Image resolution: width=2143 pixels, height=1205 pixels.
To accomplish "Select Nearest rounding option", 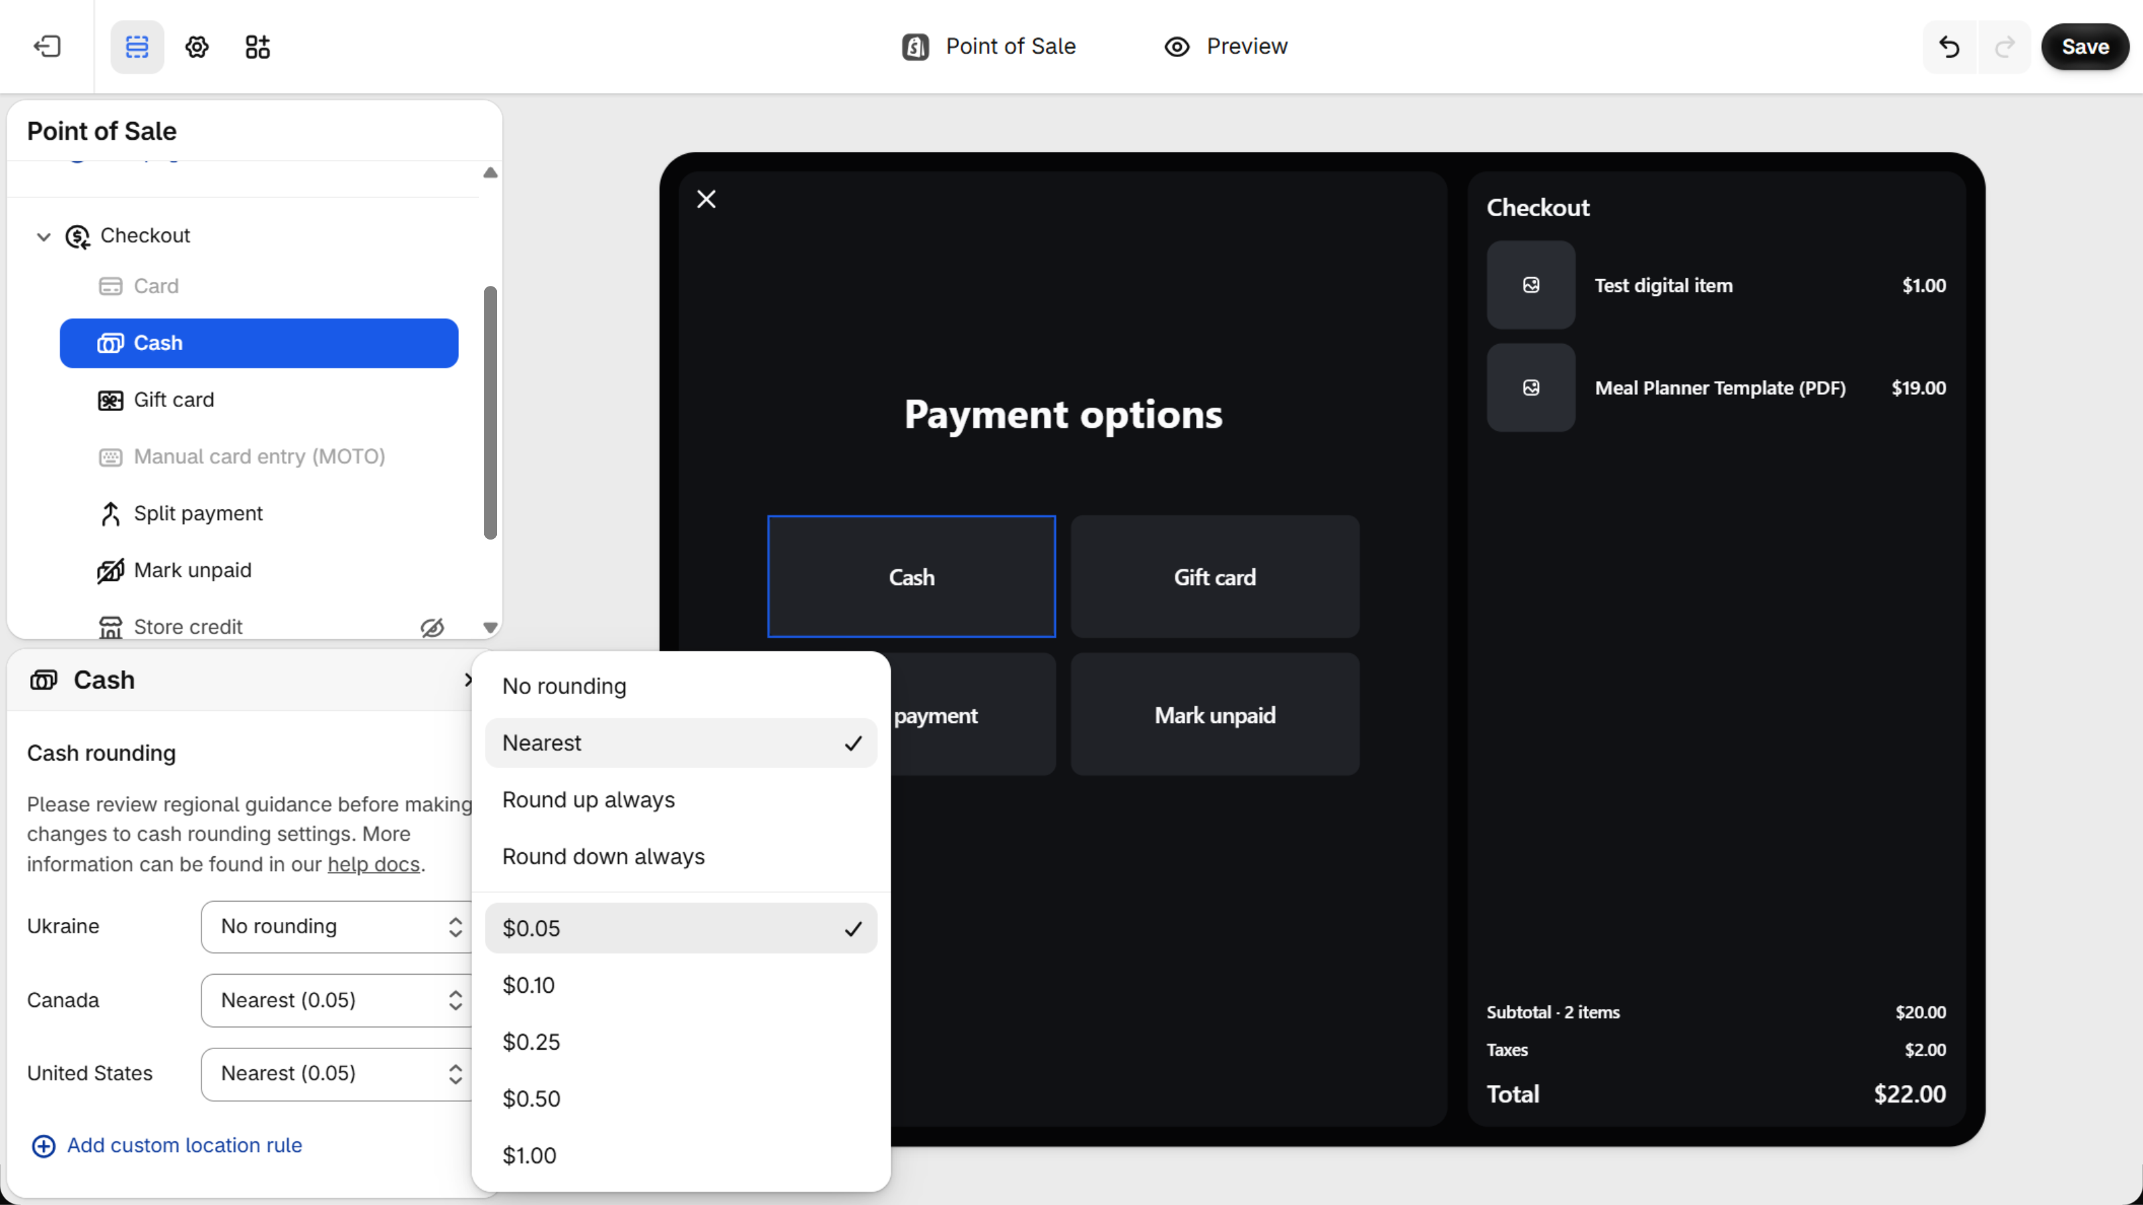I will 680,742.
